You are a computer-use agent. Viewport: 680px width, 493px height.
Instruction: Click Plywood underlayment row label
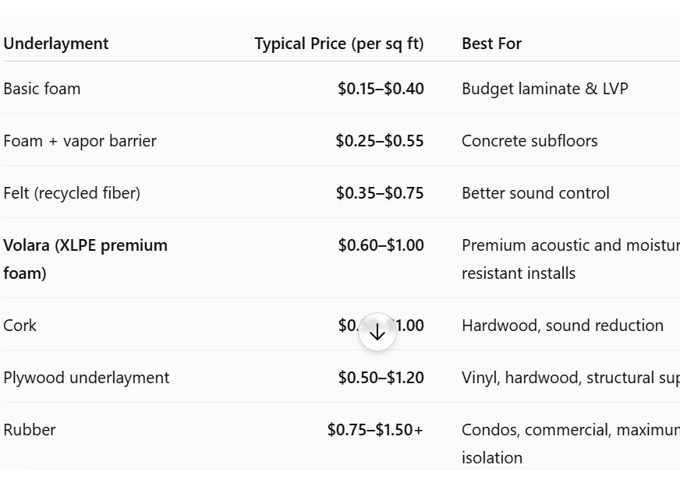(x=87, y=378)
